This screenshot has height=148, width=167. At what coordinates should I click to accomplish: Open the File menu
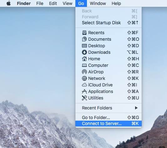[x=40, y=3]
